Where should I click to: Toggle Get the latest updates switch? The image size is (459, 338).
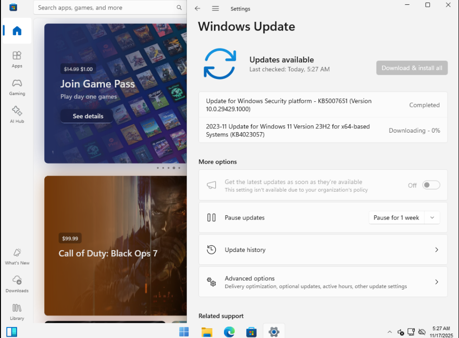point(431,185)
